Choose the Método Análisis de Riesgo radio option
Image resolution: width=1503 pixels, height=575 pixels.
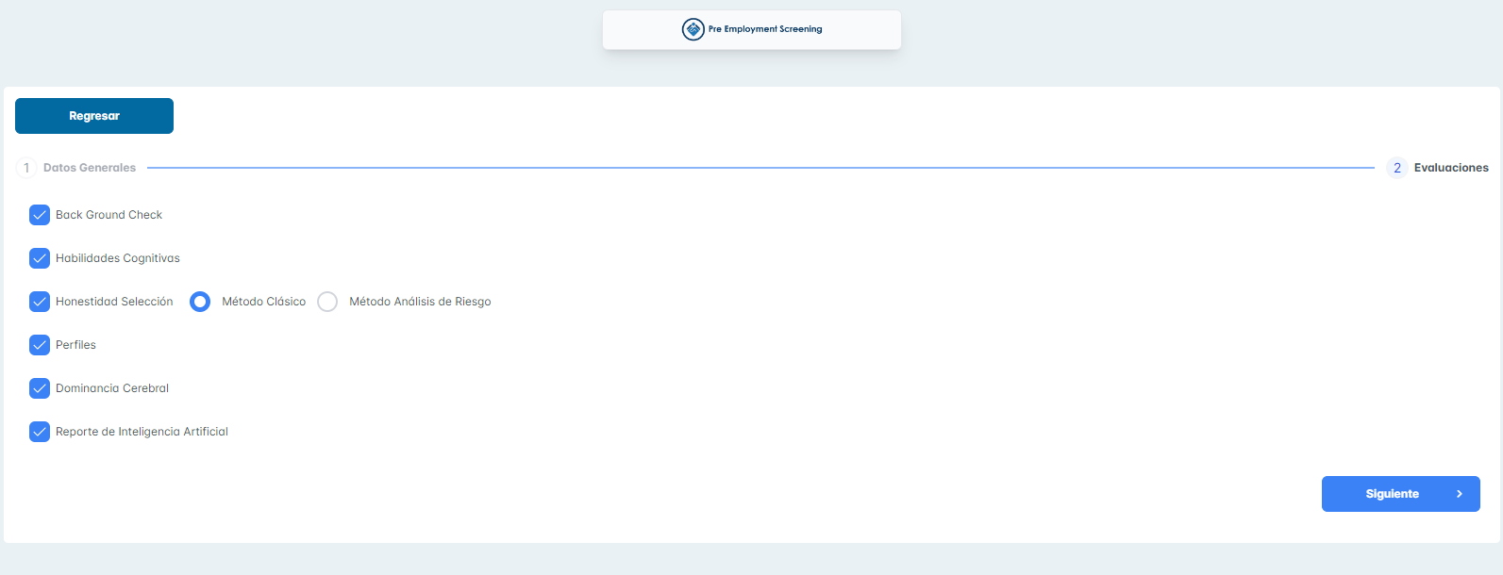pos(327,302)
